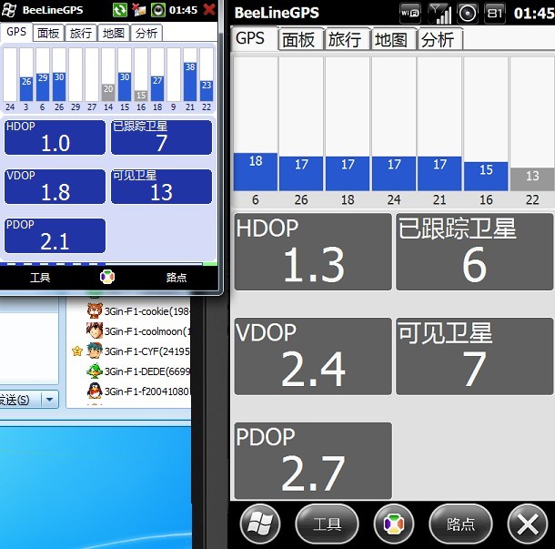Image resolution: width=555 pixels, height=549 pixels.
Task: Click the speaker icon in the small window title bar
Action: (158, 10)
